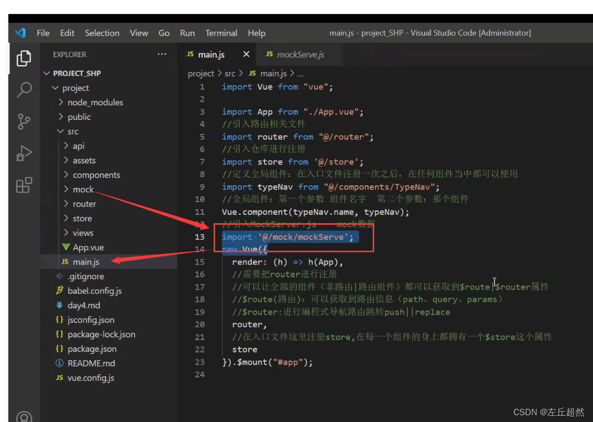The width and height of the screenshot is (593, 422).
Task: Click the braces icon beside jsconfig.json
Action: pyautogui.click(x=59, y=320)
